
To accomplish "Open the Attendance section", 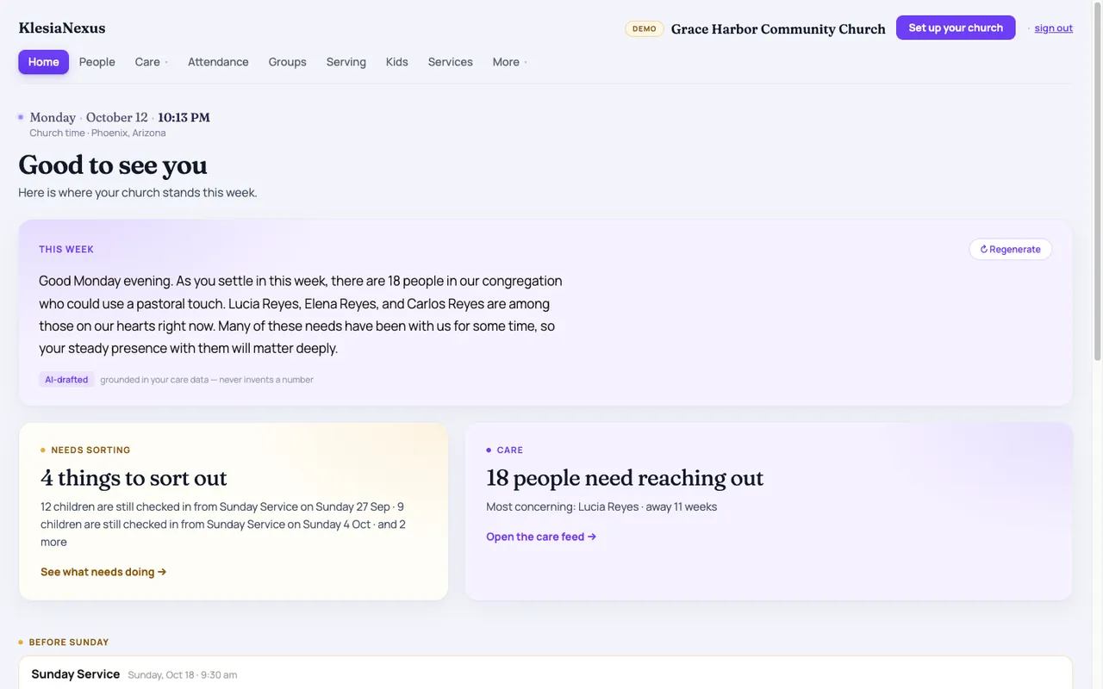I will (x=218, y=62).
